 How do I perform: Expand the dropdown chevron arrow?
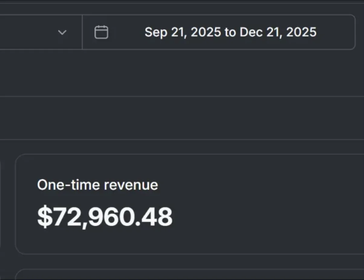[62, 32]
